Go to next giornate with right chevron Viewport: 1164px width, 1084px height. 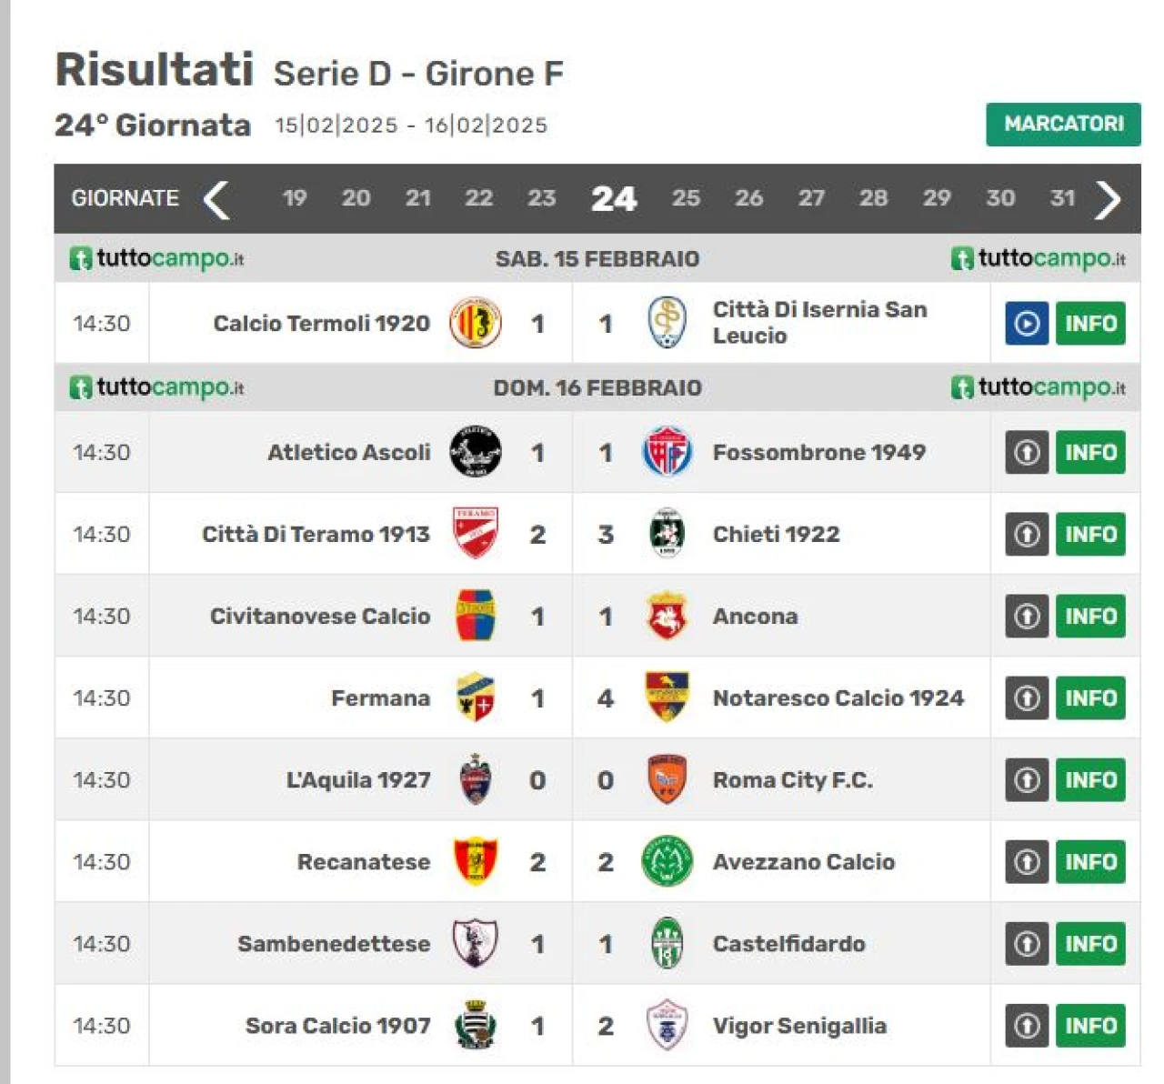[x=1108, y=199]
